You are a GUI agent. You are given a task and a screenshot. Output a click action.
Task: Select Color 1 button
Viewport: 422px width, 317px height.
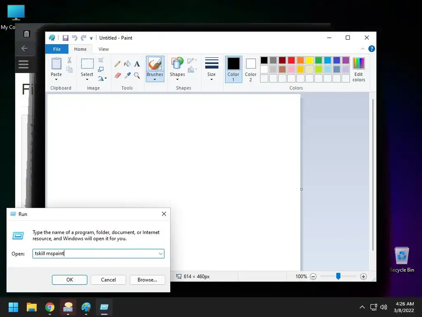coord(233,69)
